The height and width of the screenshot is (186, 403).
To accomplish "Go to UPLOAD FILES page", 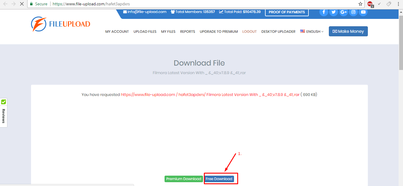I will coord(145,32).
